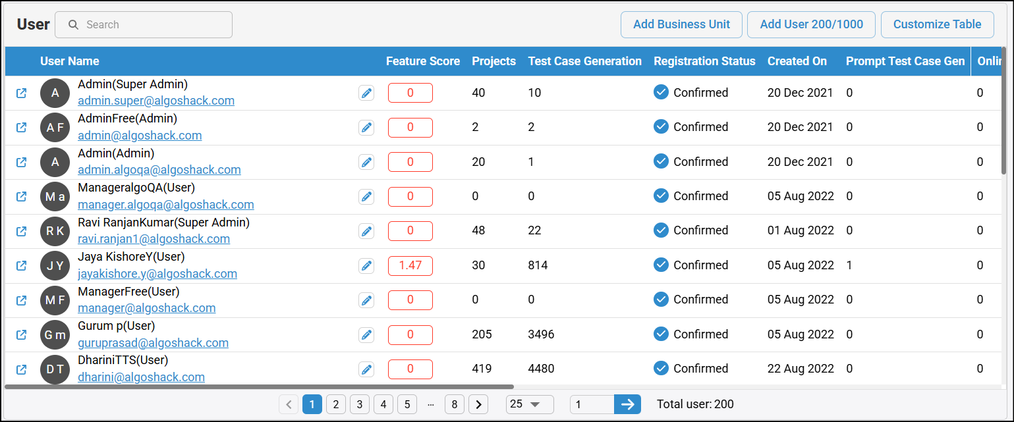Open page size dropdown showing 25
The width and height of the screenshot is (1014, 422).
[x=529, y=404]
